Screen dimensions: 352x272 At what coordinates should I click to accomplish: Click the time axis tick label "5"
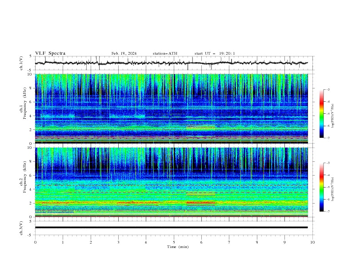(174, 242)
